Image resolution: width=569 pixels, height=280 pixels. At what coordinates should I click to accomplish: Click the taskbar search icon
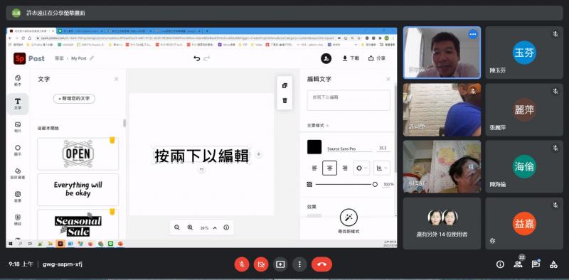point(21,244)
